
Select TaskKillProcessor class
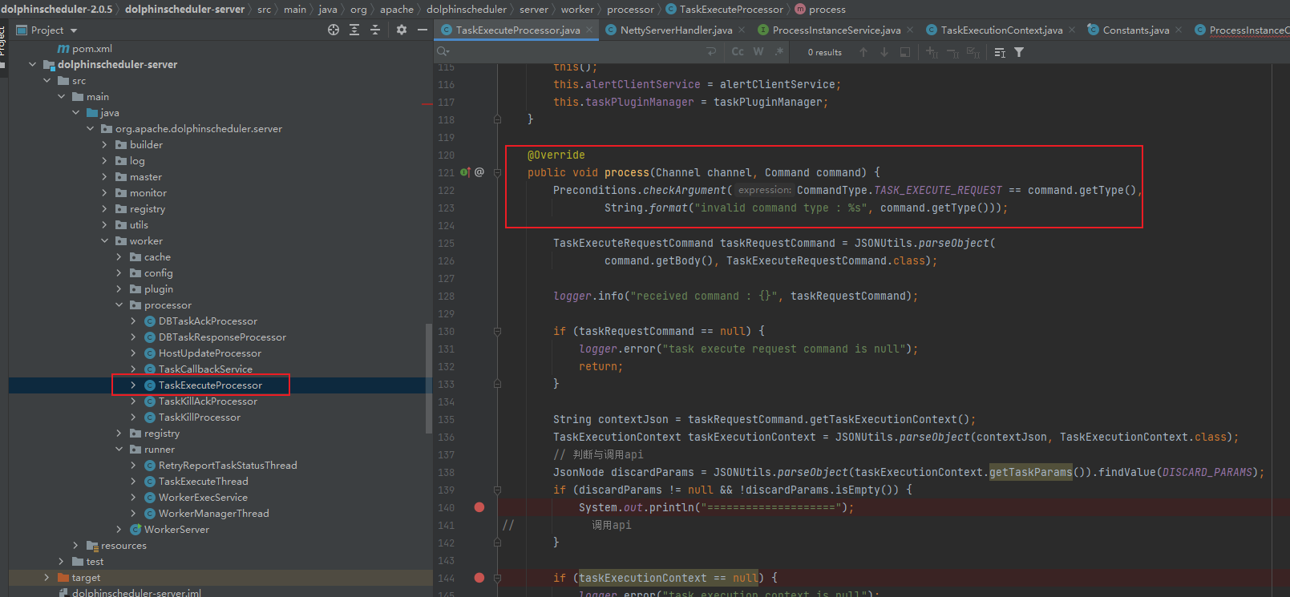point(200,417)
